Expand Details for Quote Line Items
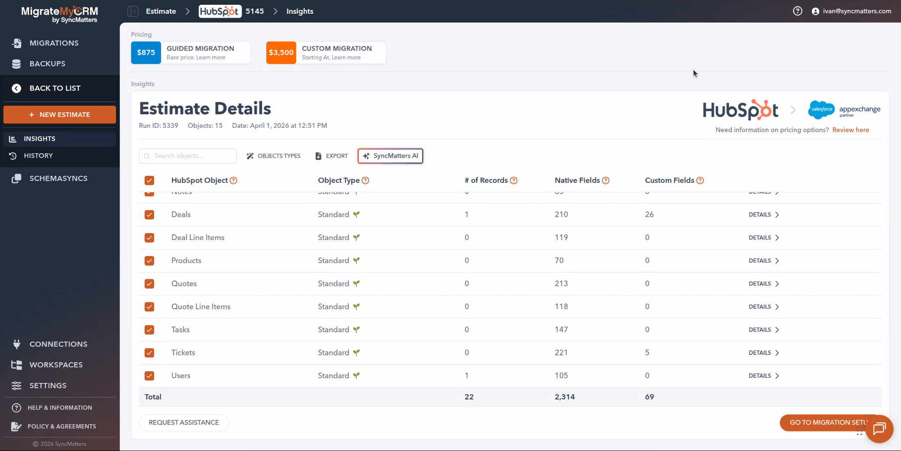This screenshot has width=901, height=451. (x=764, y=307)
